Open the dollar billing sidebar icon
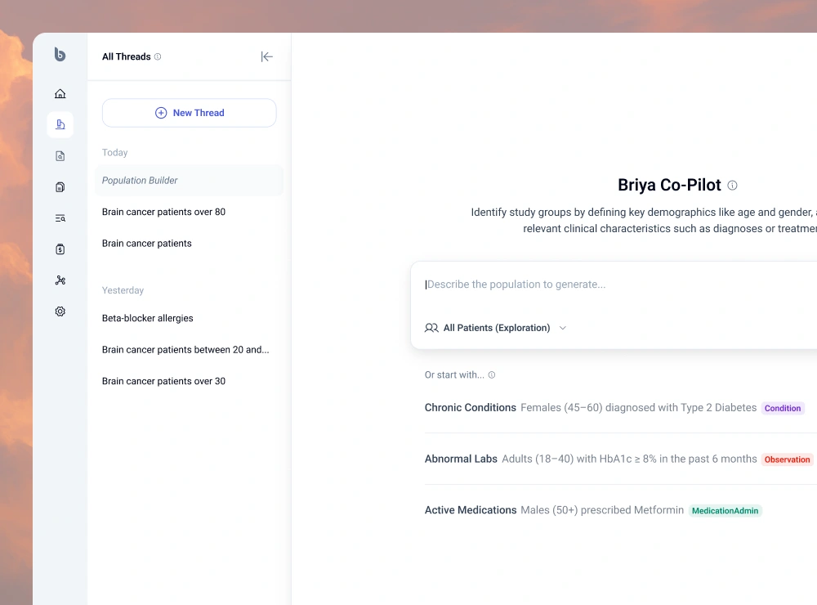This screenshot has height=605, width=817. pos(60,249)
